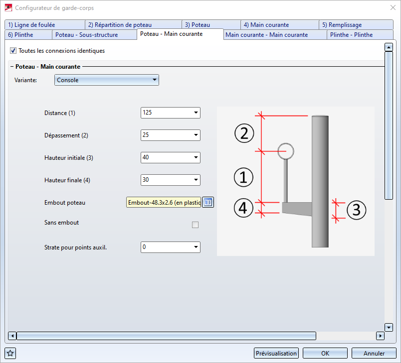This screenshot has width=401, height=363.
Task: Open the catalog browser for Embout poteau
Action: (208, 203)
